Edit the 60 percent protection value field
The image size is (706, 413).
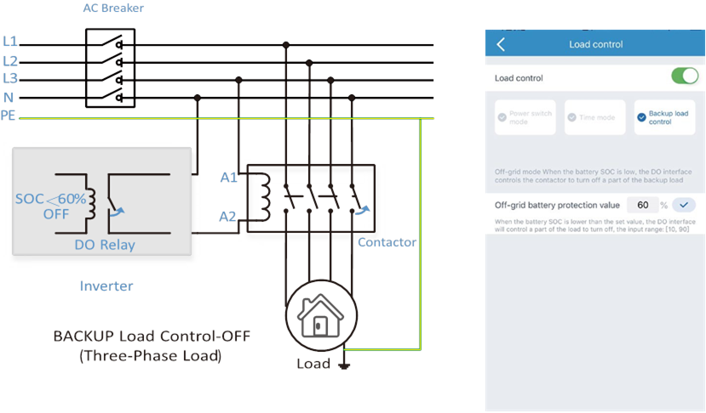[642, 205]
